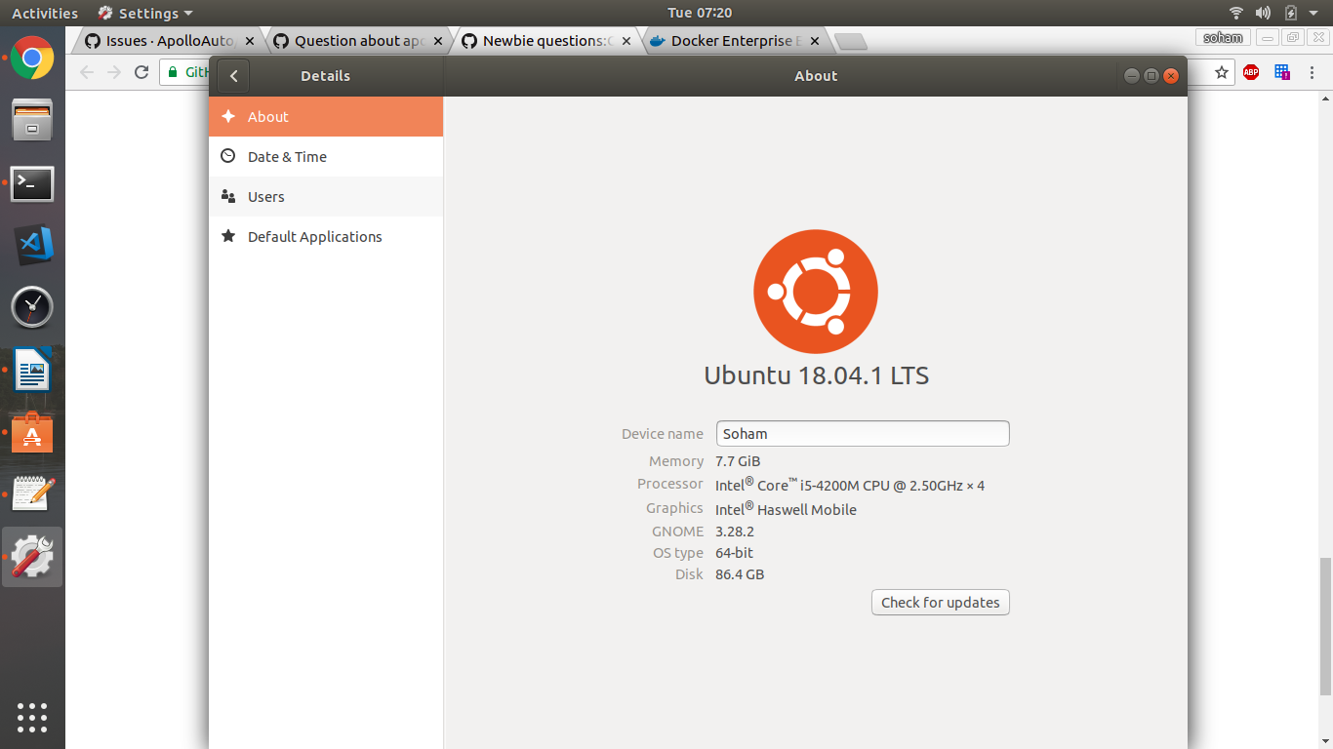1333x749 pixels.
Task: Click Activities in the top bar
Action: 45,13
